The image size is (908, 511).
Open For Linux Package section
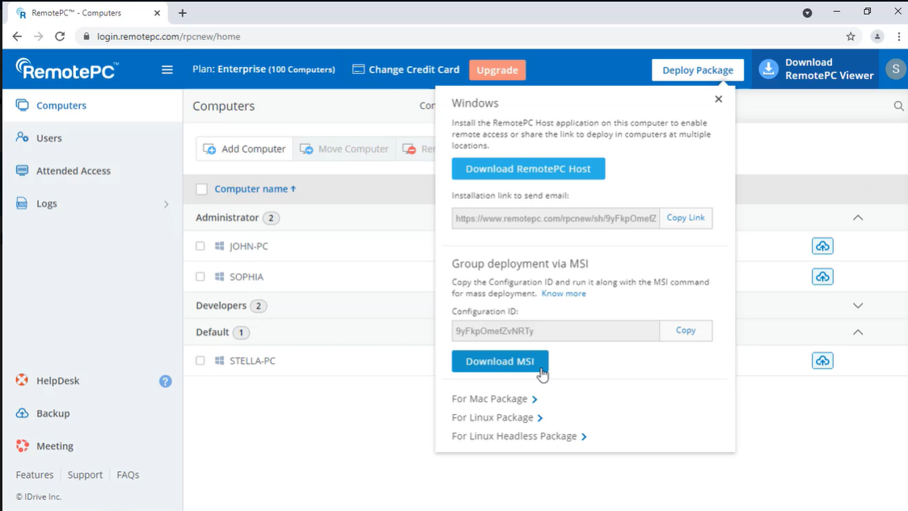(x=497, y=417)
